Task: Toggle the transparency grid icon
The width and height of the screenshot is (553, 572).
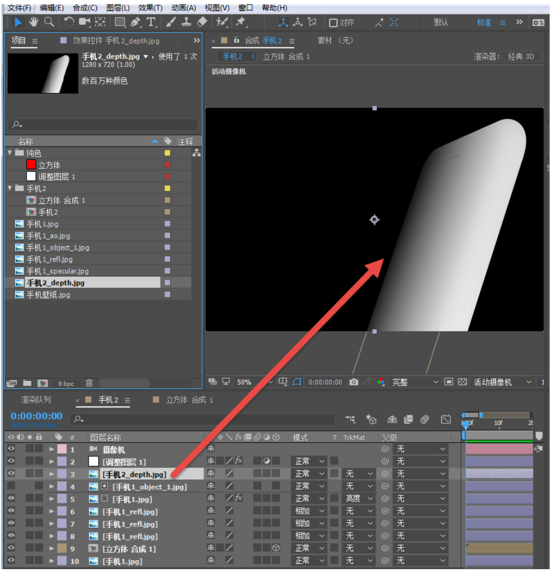Action: tap(462, 382)
